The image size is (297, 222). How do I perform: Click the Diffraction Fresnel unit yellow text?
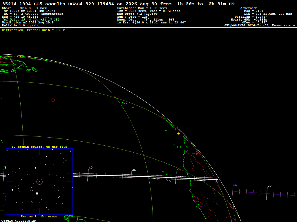click(34, 30)
